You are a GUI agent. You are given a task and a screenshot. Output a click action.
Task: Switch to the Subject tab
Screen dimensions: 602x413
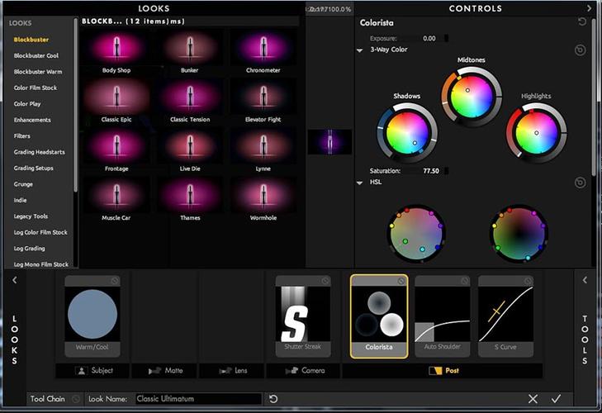92,371
